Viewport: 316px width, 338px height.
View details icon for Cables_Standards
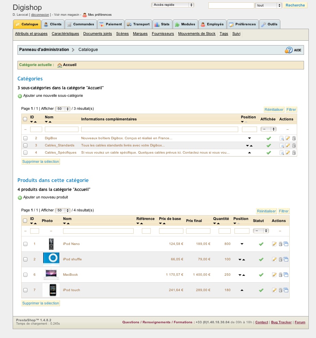[x=282, y=146]
